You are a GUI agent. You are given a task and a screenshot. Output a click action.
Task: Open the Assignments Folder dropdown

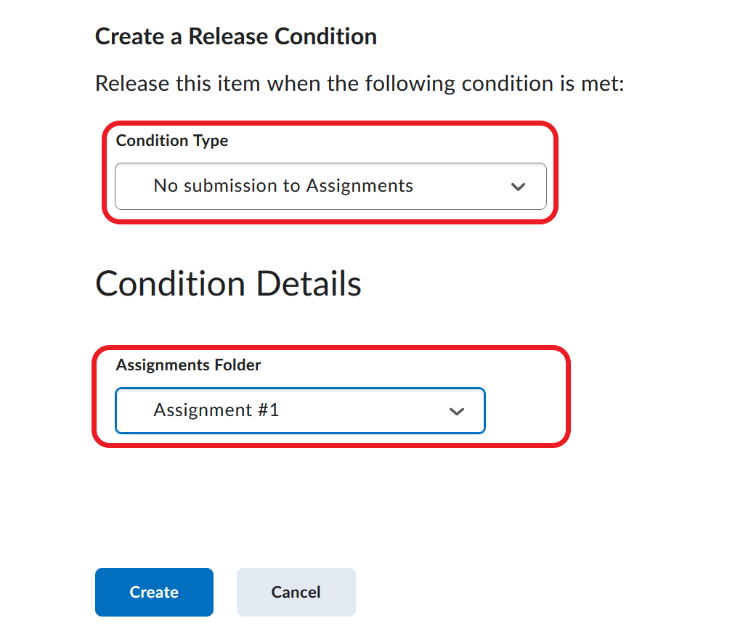300,410
